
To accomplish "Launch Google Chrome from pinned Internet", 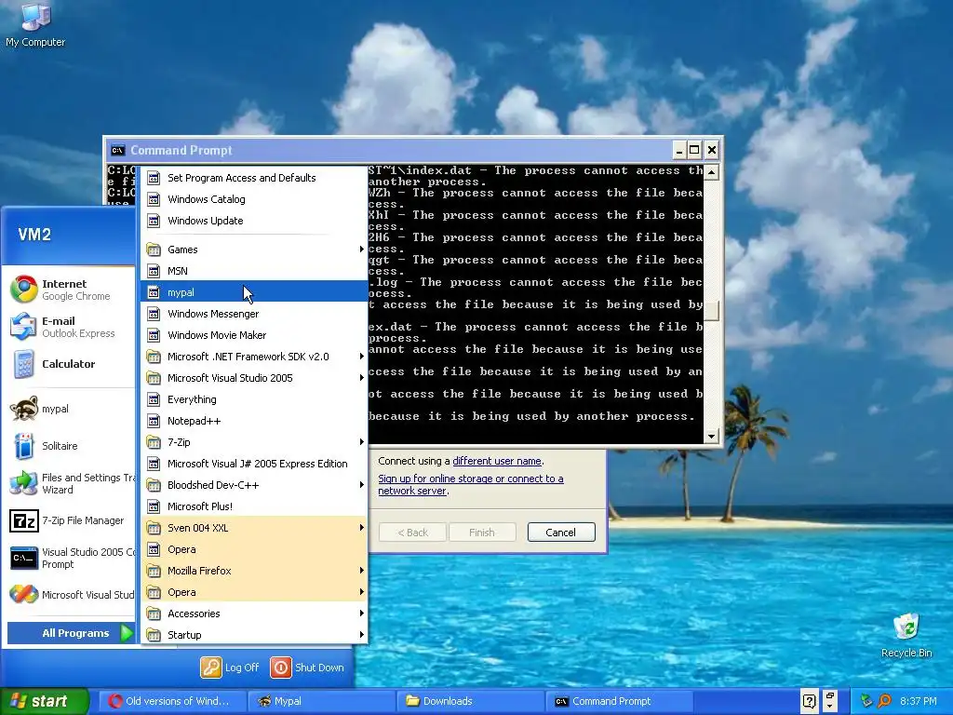I will [x=67, y=290].
